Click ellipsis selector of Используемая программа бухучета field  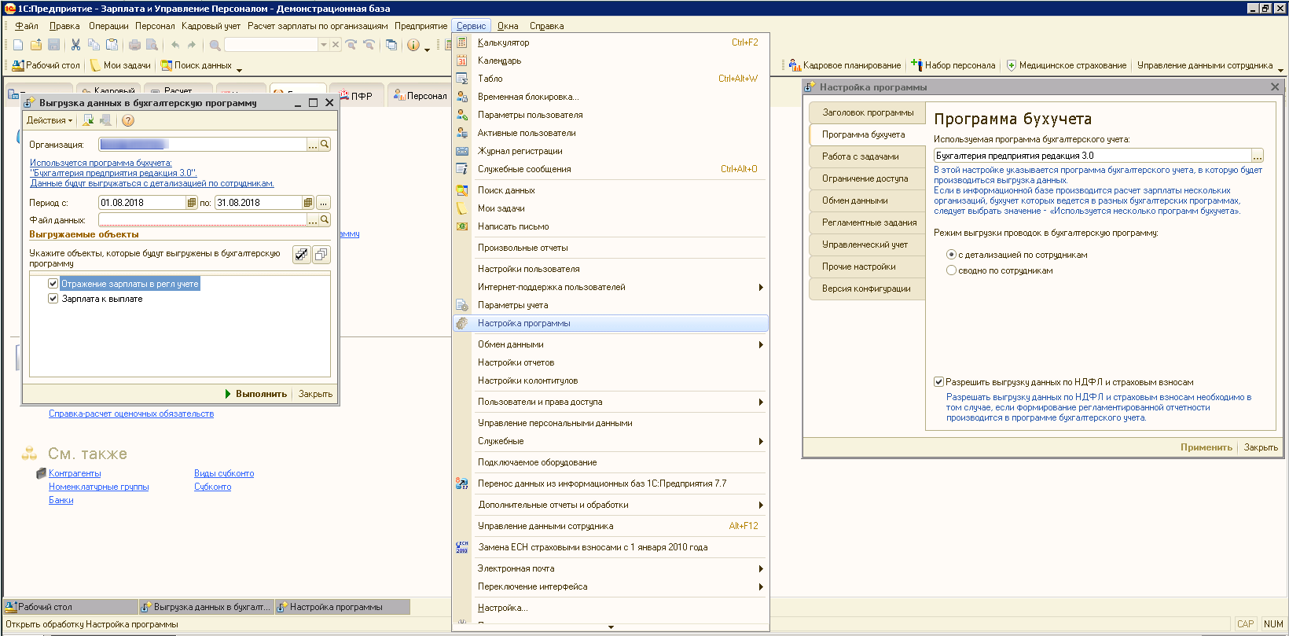[1258, 156]
